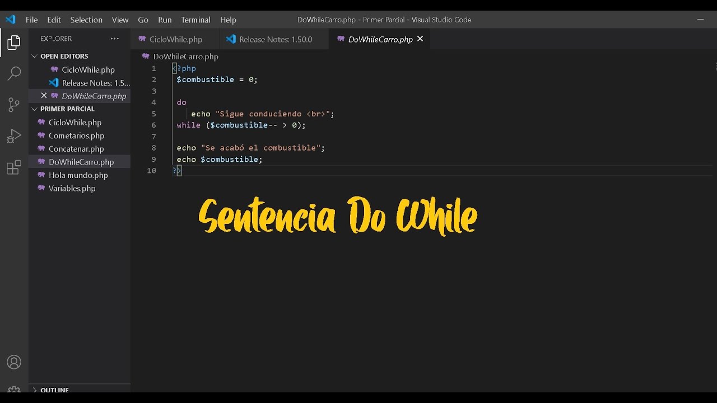
Task: Click the 'do' keyword in code
Action: 181,102
